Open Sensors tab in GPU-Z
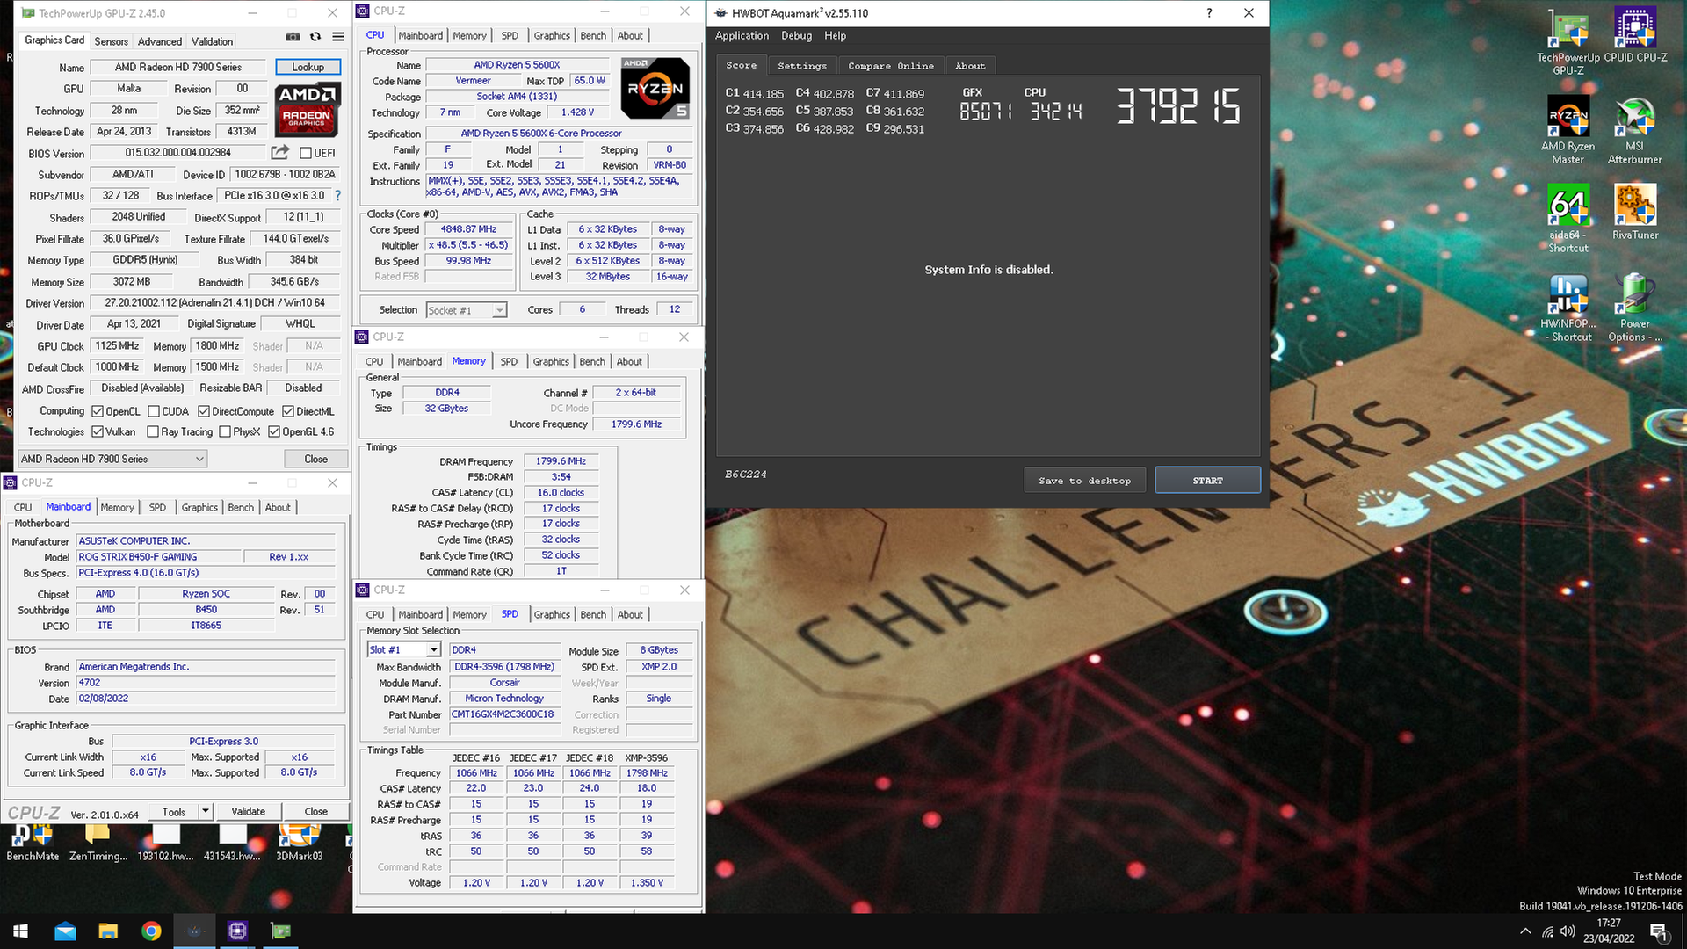Image resolution: width=1687 pixels, height=949 pixels. click(x=111, y=41)
